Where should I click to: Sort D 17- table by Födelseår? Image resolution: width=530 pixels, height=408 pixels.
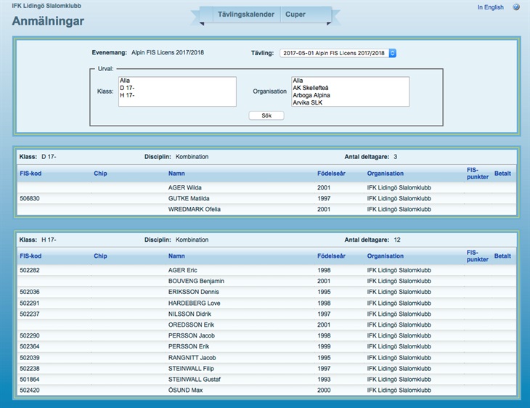click(331, 174)
